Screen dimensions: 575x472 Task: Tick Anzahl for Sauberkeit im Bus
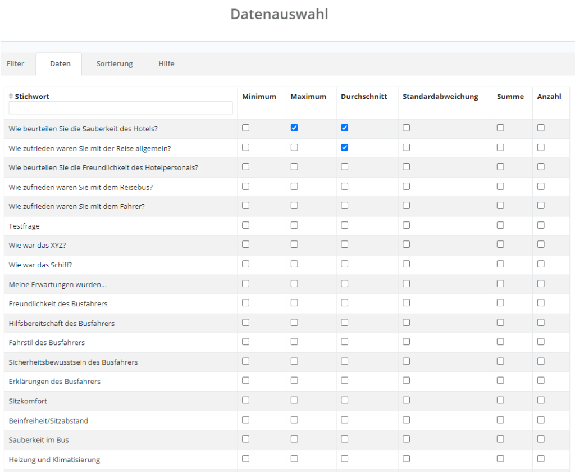pyautogui.click(x=541, y=439)
